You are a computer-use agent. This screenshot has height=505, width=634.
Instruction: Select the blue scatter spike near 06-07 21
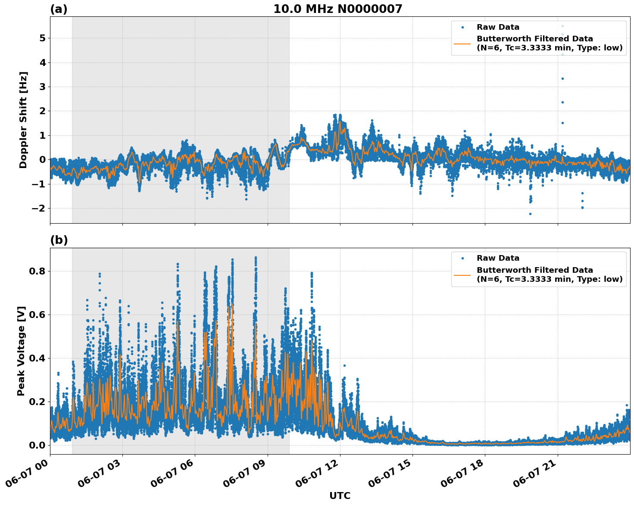click(562, 78)
